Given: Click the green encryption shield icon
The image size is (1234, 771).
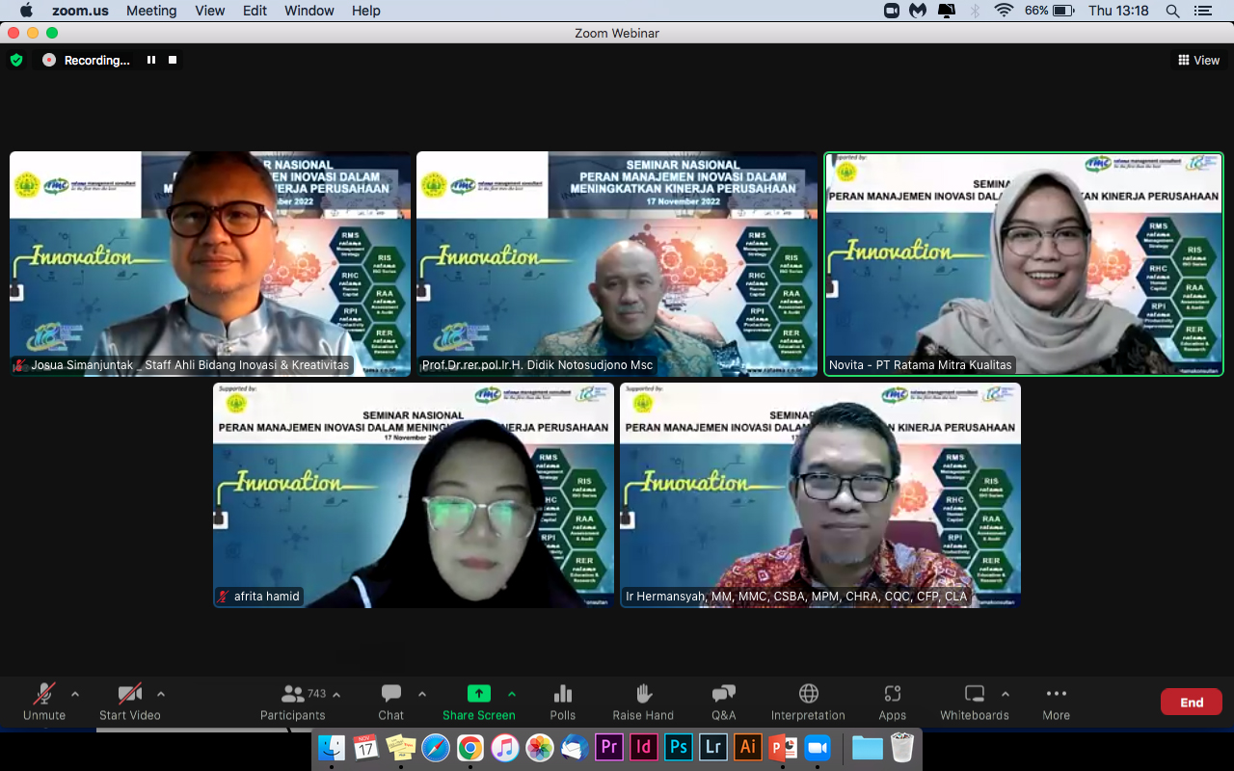Looking at the screenshot, I should tap(16, 60).
